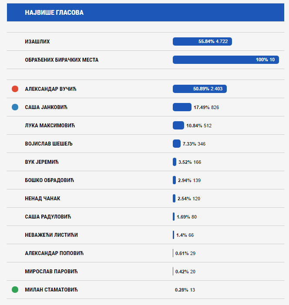289x305 pixels.
Task: Choose Војислав Шешељ in the list
Action: pos(49,144)
